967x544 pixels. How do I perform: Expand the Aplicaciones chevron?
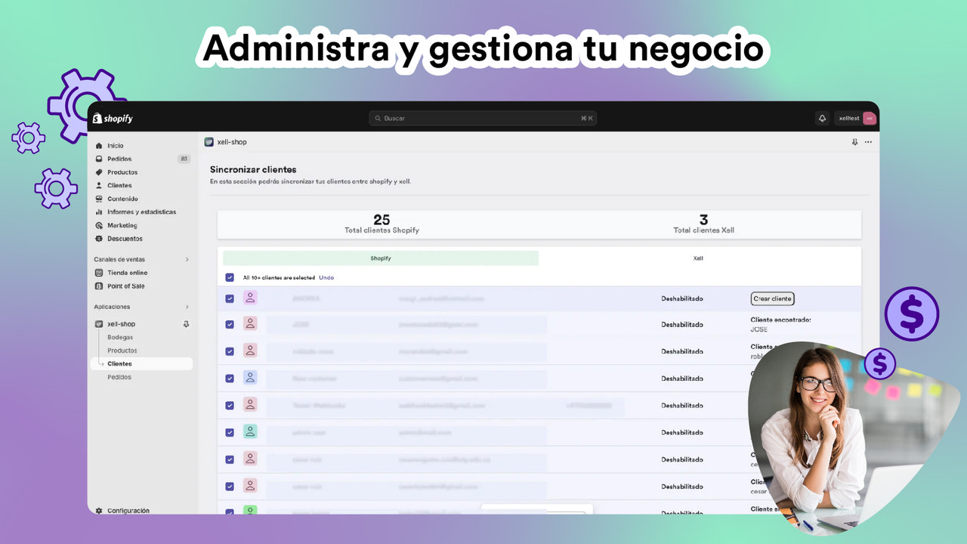click(187, 307)
